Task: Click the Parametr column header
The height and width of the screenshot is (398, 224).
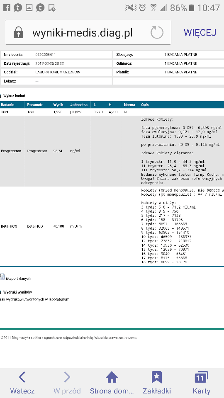Action: (x=35, y=105)
